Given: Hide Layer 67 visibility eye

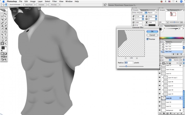Looking at the screenshot, I should [x=160, y=86].
